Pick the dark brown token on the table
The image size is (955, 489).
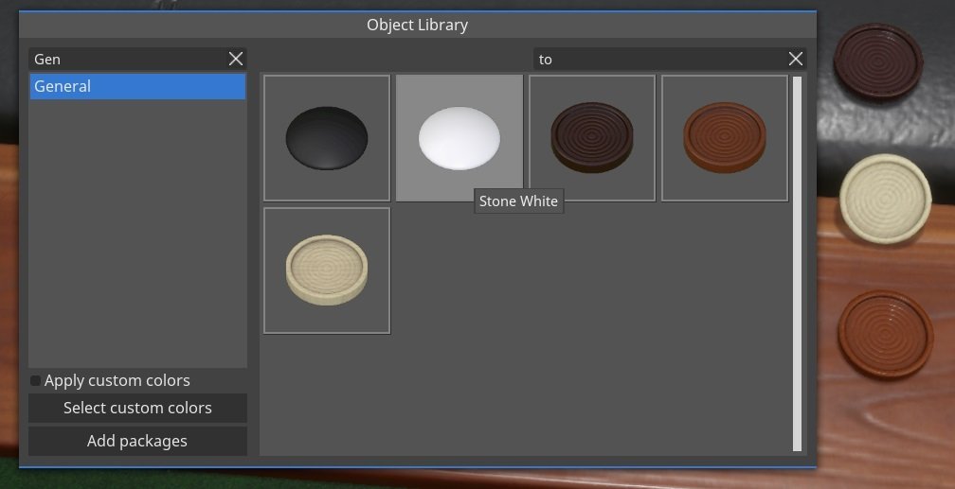878,62
